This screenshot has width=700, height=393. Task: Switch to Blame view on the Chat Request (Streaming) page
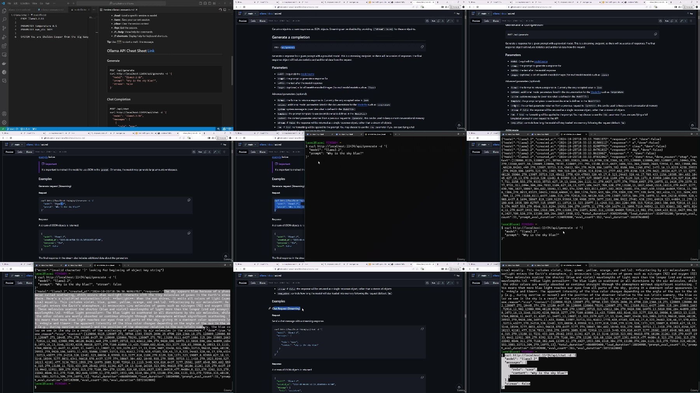point(262,283)
